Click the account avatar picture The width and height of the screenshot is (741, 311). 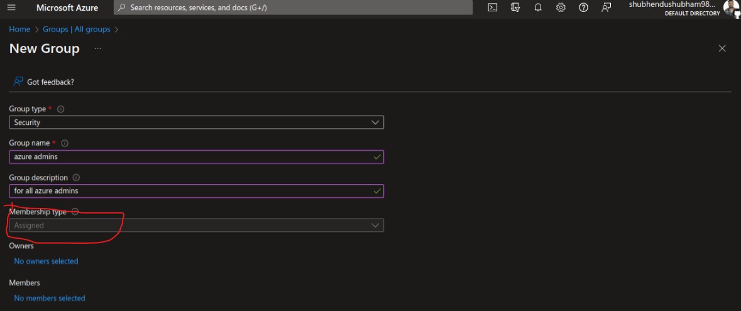731,8
